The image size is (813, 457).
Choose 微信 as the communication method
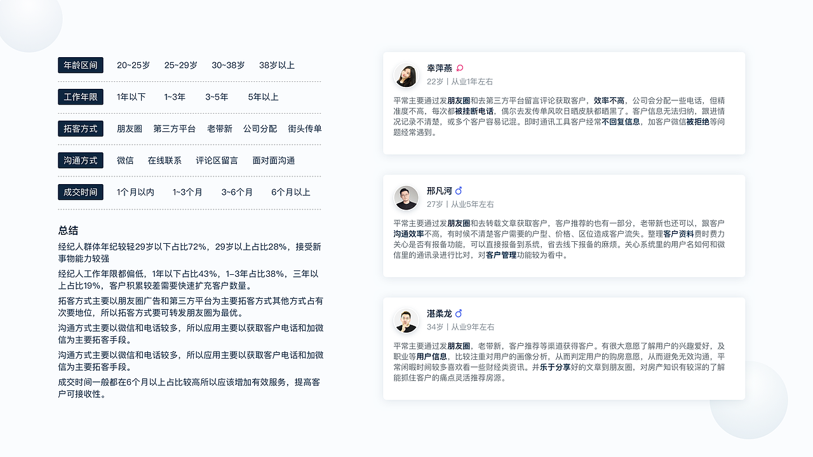125,160
